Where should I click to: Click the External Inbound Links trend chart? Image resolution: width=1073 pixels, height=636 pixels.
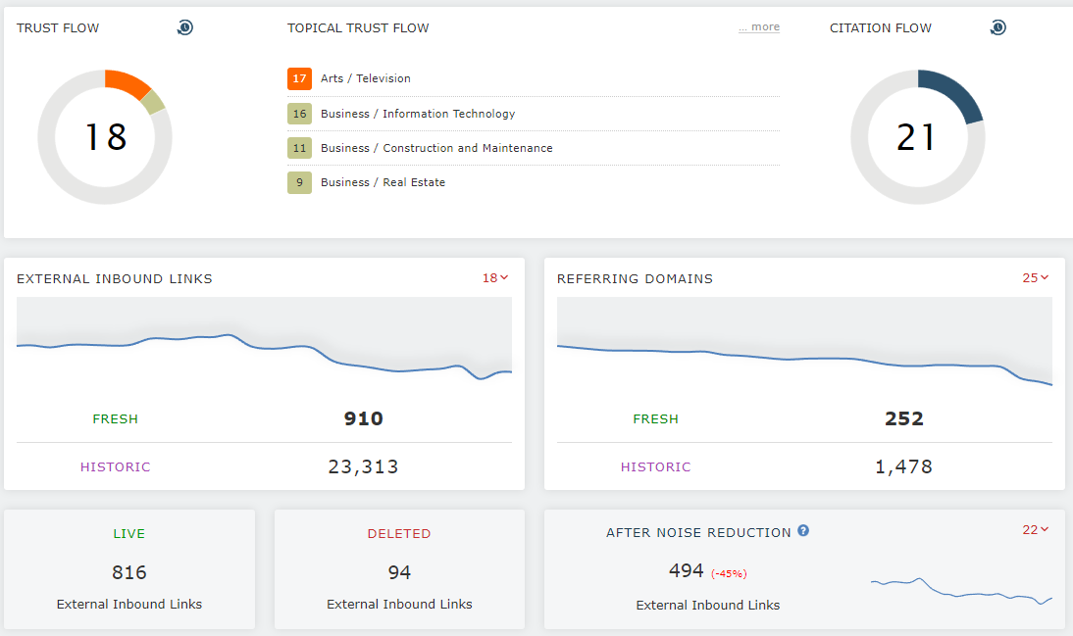point(264,345)
